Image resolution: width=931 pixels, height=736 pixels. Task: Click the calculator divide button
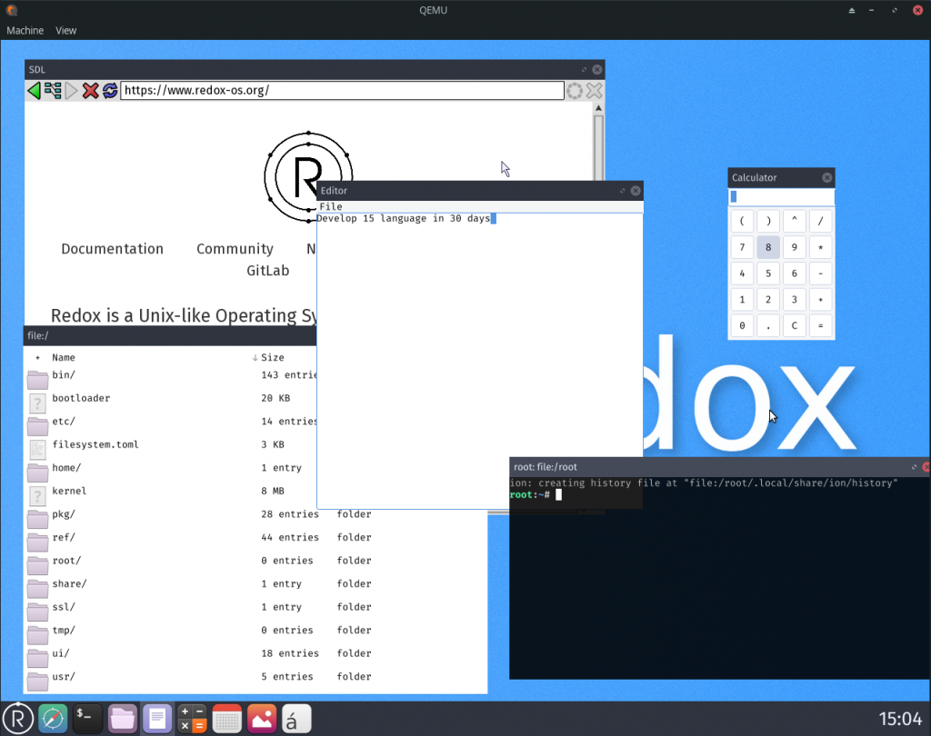click(821, 221)
